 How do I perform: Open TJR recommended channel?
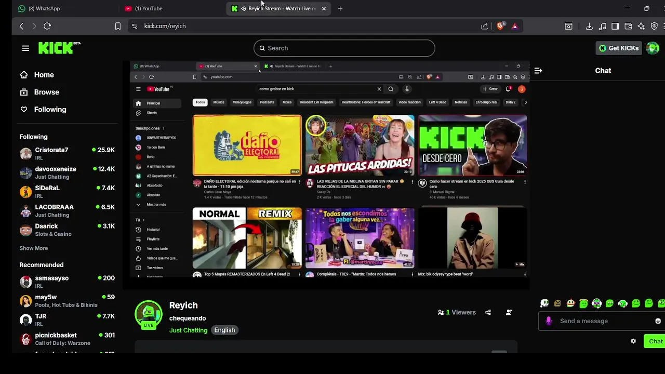click(67, 320)
